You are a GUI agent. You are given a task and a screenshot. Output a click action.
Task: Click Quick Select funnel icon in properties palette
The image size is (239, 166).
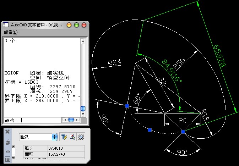click(64, 137)
